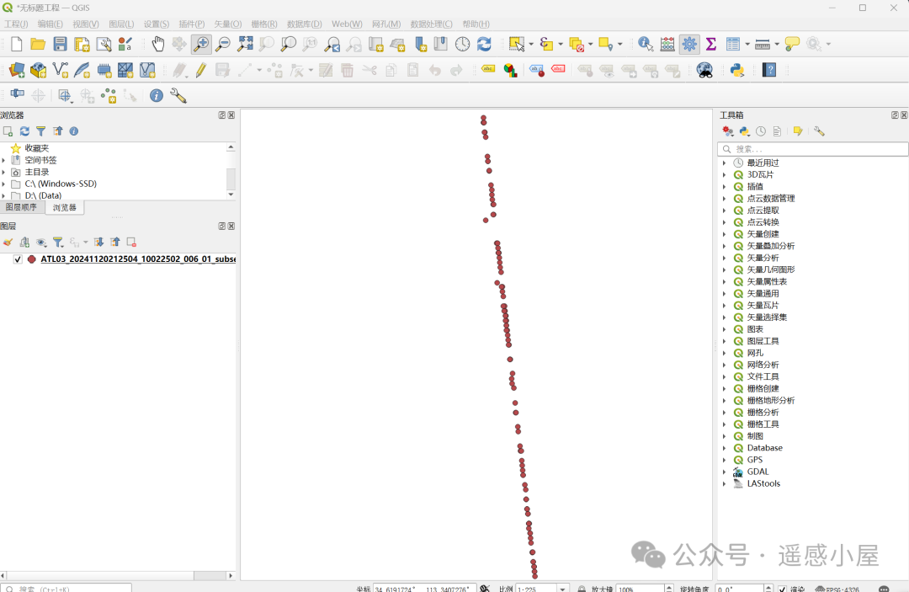
Task: Click the Refresh map icon
Action: pos(484,44)
